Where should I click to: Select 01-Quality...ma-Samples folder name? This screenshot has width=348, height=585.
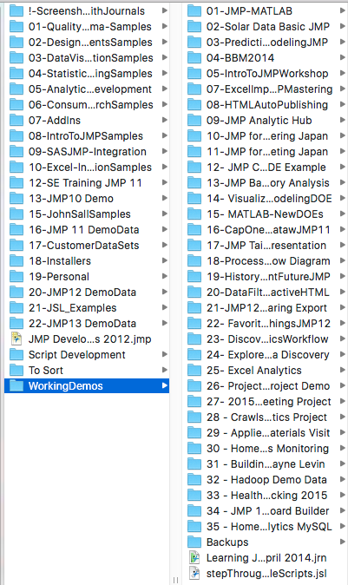coord(90,27)
